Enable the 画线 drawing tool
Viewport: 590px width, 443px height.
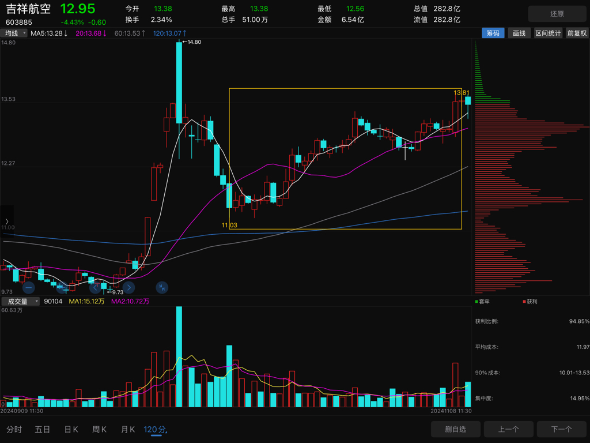(519, 33)
